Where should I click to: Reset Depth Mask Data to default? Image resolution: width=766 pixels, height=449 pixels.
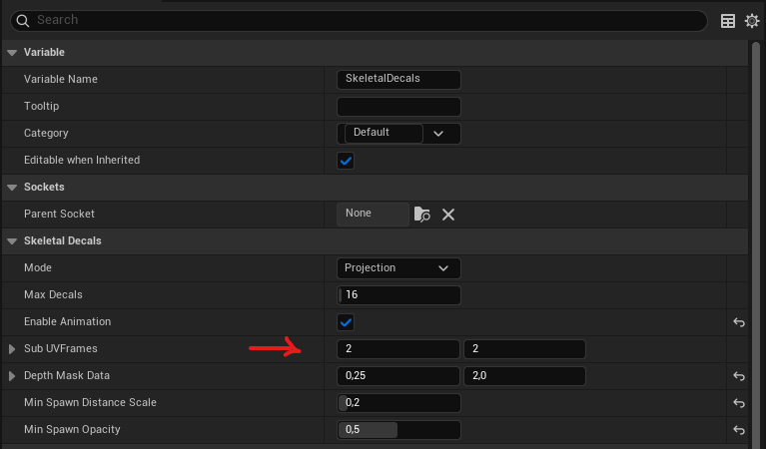pos(739,376)
